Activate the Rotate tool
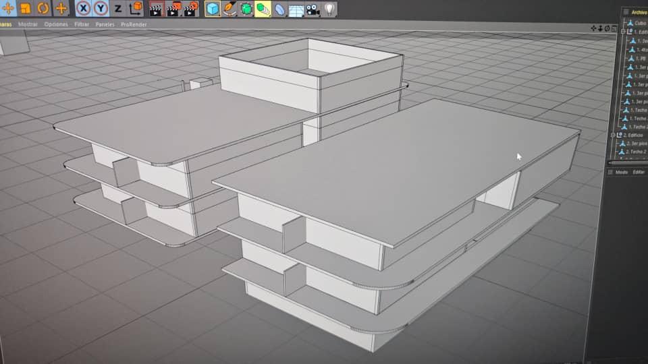Image resolution: width=648 pixels, height=364 pixels. coord(43,9)
